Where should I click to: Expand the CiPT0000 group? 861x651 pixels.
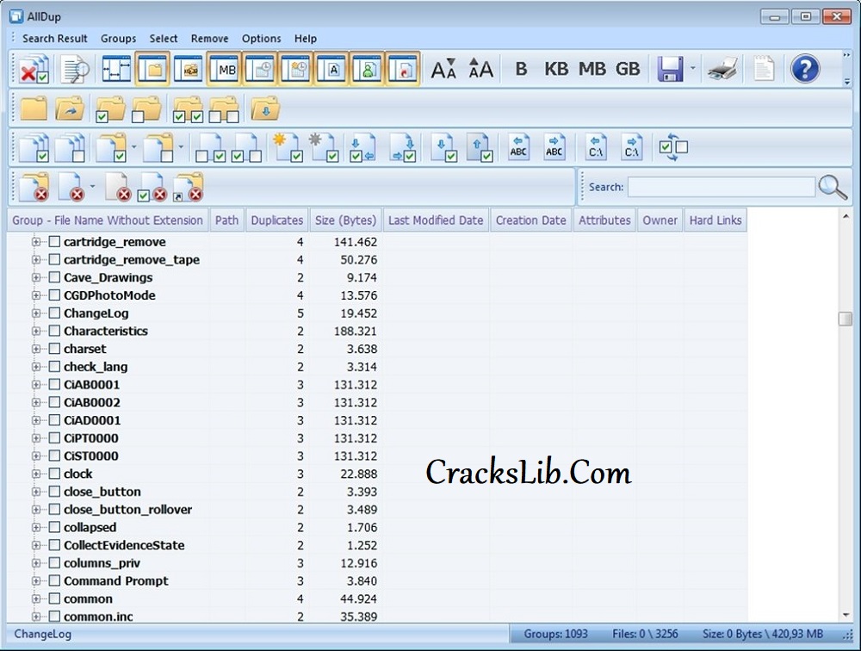pos(36,438)
